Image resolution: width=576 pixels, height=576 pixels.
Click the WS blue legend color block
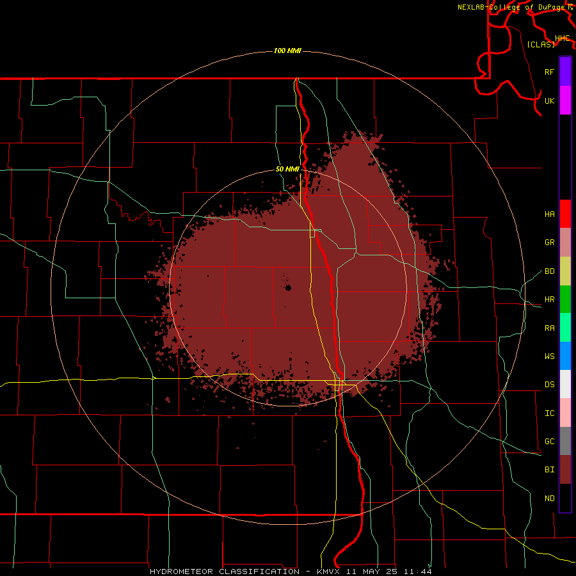[x=565, y=356]
